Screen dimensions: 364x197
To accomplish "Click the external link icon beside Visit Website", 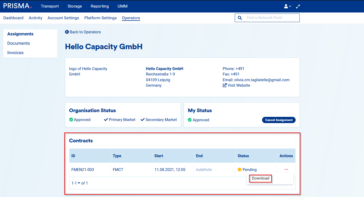I will [225, 85].
